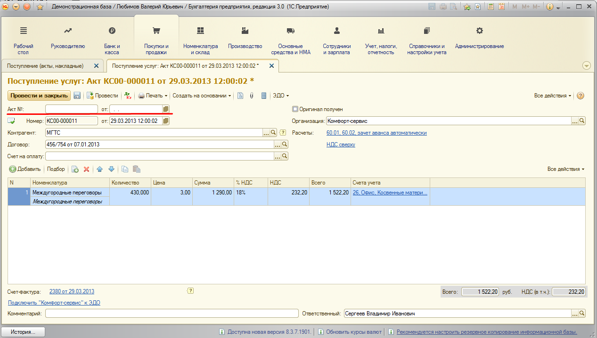Click the save document floppy icon

(x=77, y=96)
